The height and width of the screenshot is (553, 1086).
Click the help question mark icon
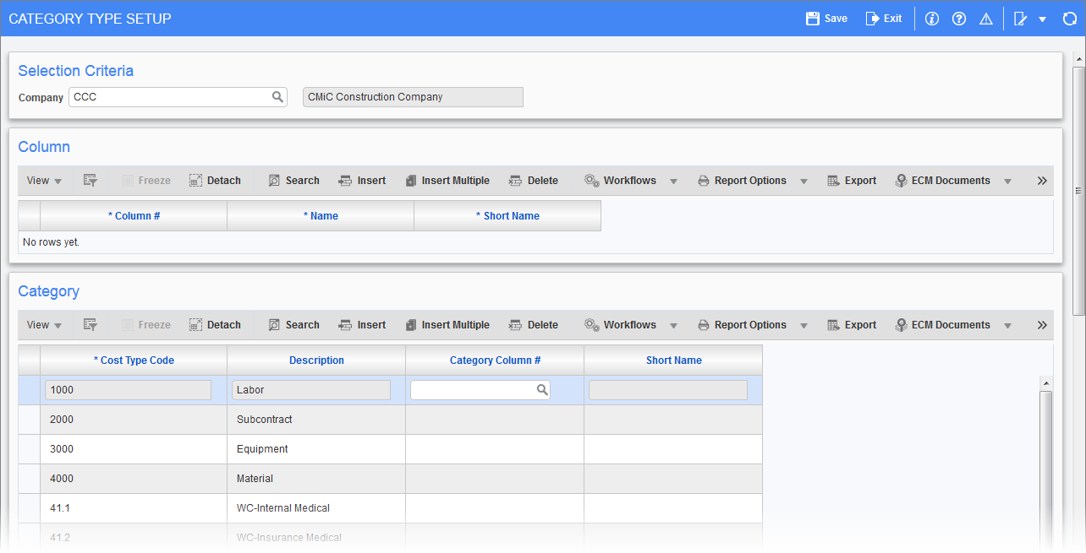[958, 18]
